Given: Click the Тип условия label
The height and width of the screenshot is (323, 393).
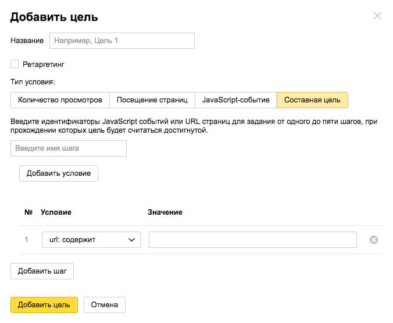Looking at the screenshot, I should tap(33, 82).
